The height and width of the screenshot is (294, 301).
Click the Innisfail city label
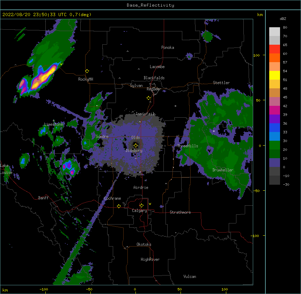(x=145, y=114)
